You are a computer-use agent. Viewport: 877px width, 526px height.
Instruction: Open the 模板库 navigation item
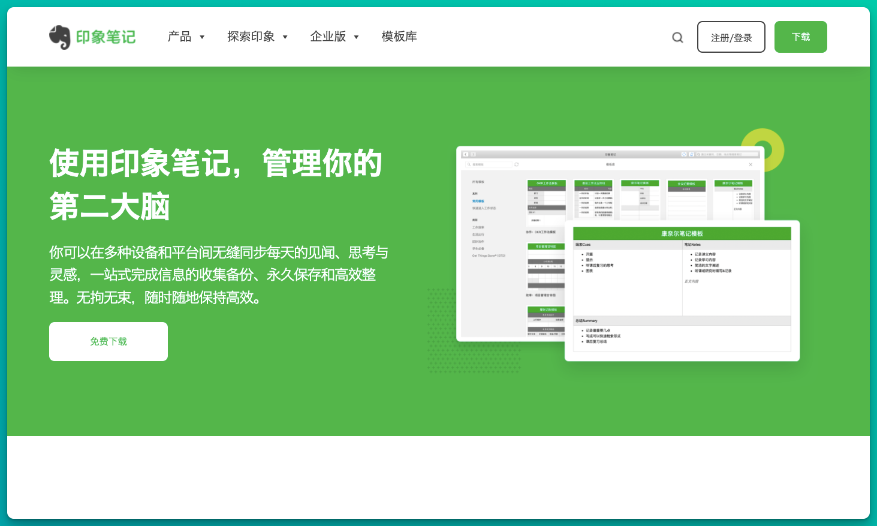click(x=399, y=37)
